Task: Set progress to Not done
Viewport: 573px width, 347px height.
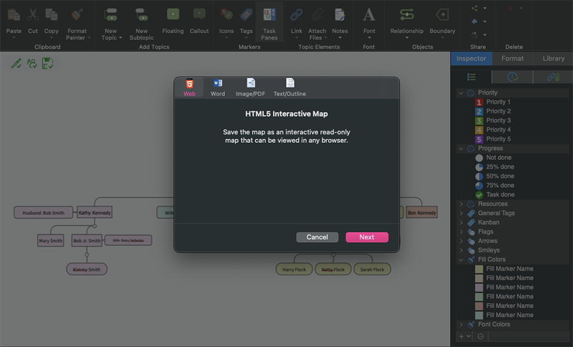Action: coord(493,157)
